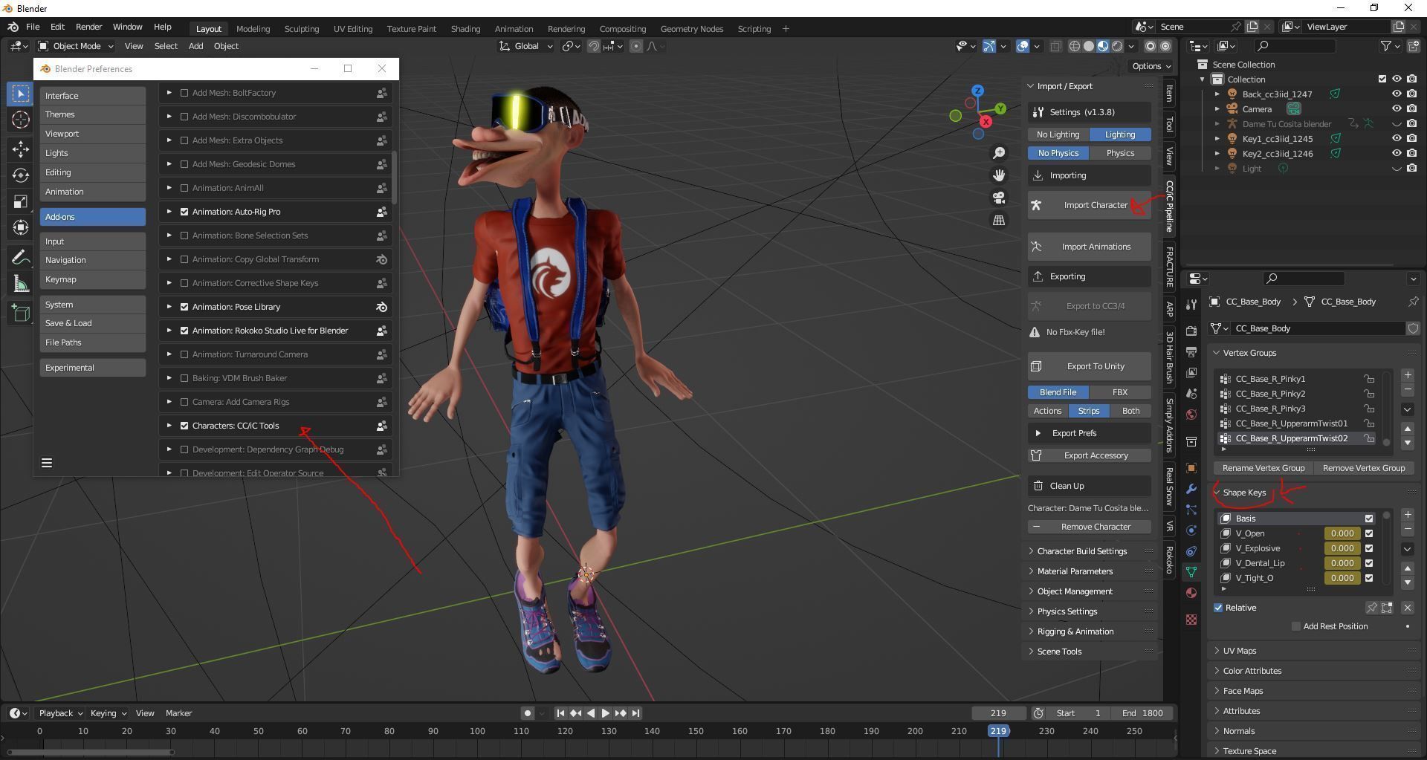
Task: Hide Camera object eye icon in outliner
Action: 1397,109
